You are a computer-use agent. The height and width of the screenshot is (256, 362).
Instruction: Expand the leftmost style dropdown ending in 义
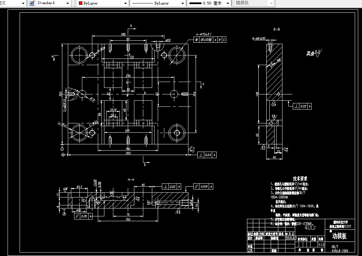[23, 3]
